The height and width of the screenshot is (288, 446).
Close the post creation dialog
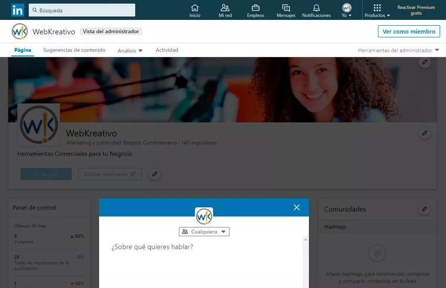pyautogui.click(x=296, y=207)
